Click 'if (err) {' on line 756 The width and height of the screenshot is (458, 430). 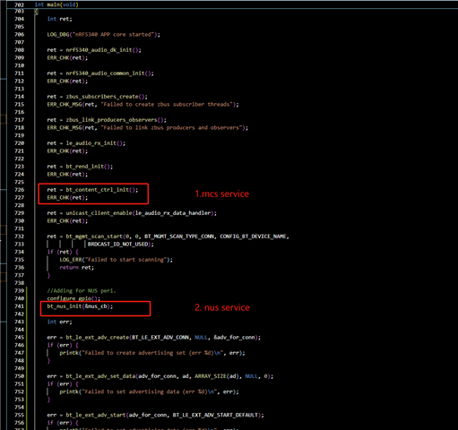[x=63, y=423]
